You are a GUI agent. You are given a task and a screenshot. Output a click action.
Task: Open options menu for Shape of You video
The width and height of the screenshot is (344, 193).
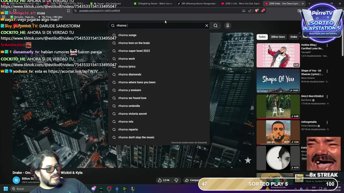(x=327, y=71)
